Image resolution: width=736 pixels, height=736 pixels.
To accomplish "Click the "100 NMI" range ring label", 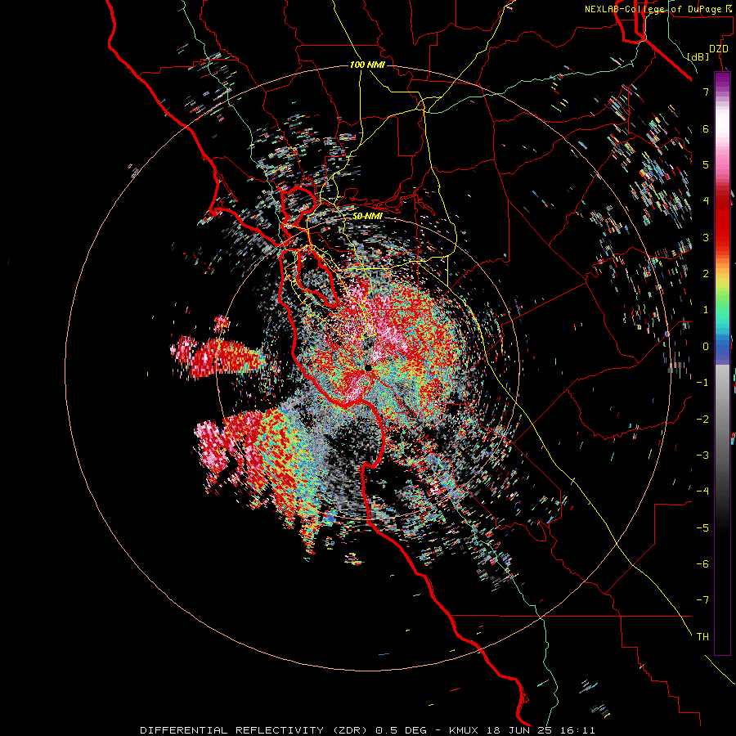I will [367, 65].
